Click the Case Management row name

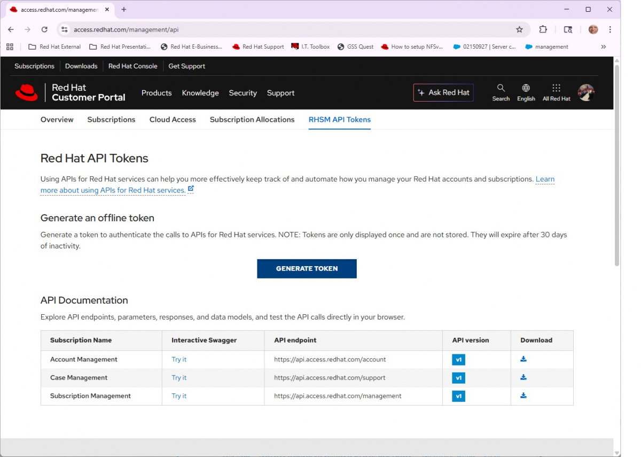(x=79, y=377)
